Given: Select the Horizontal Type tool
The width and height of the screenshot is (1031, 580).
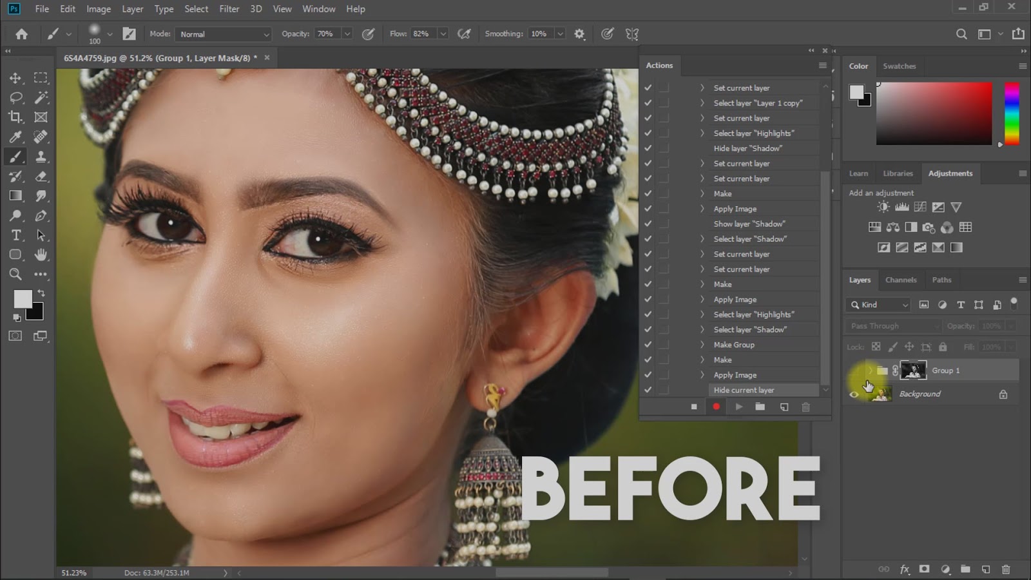Looking at the screenshot, I should tap(15, 235).
